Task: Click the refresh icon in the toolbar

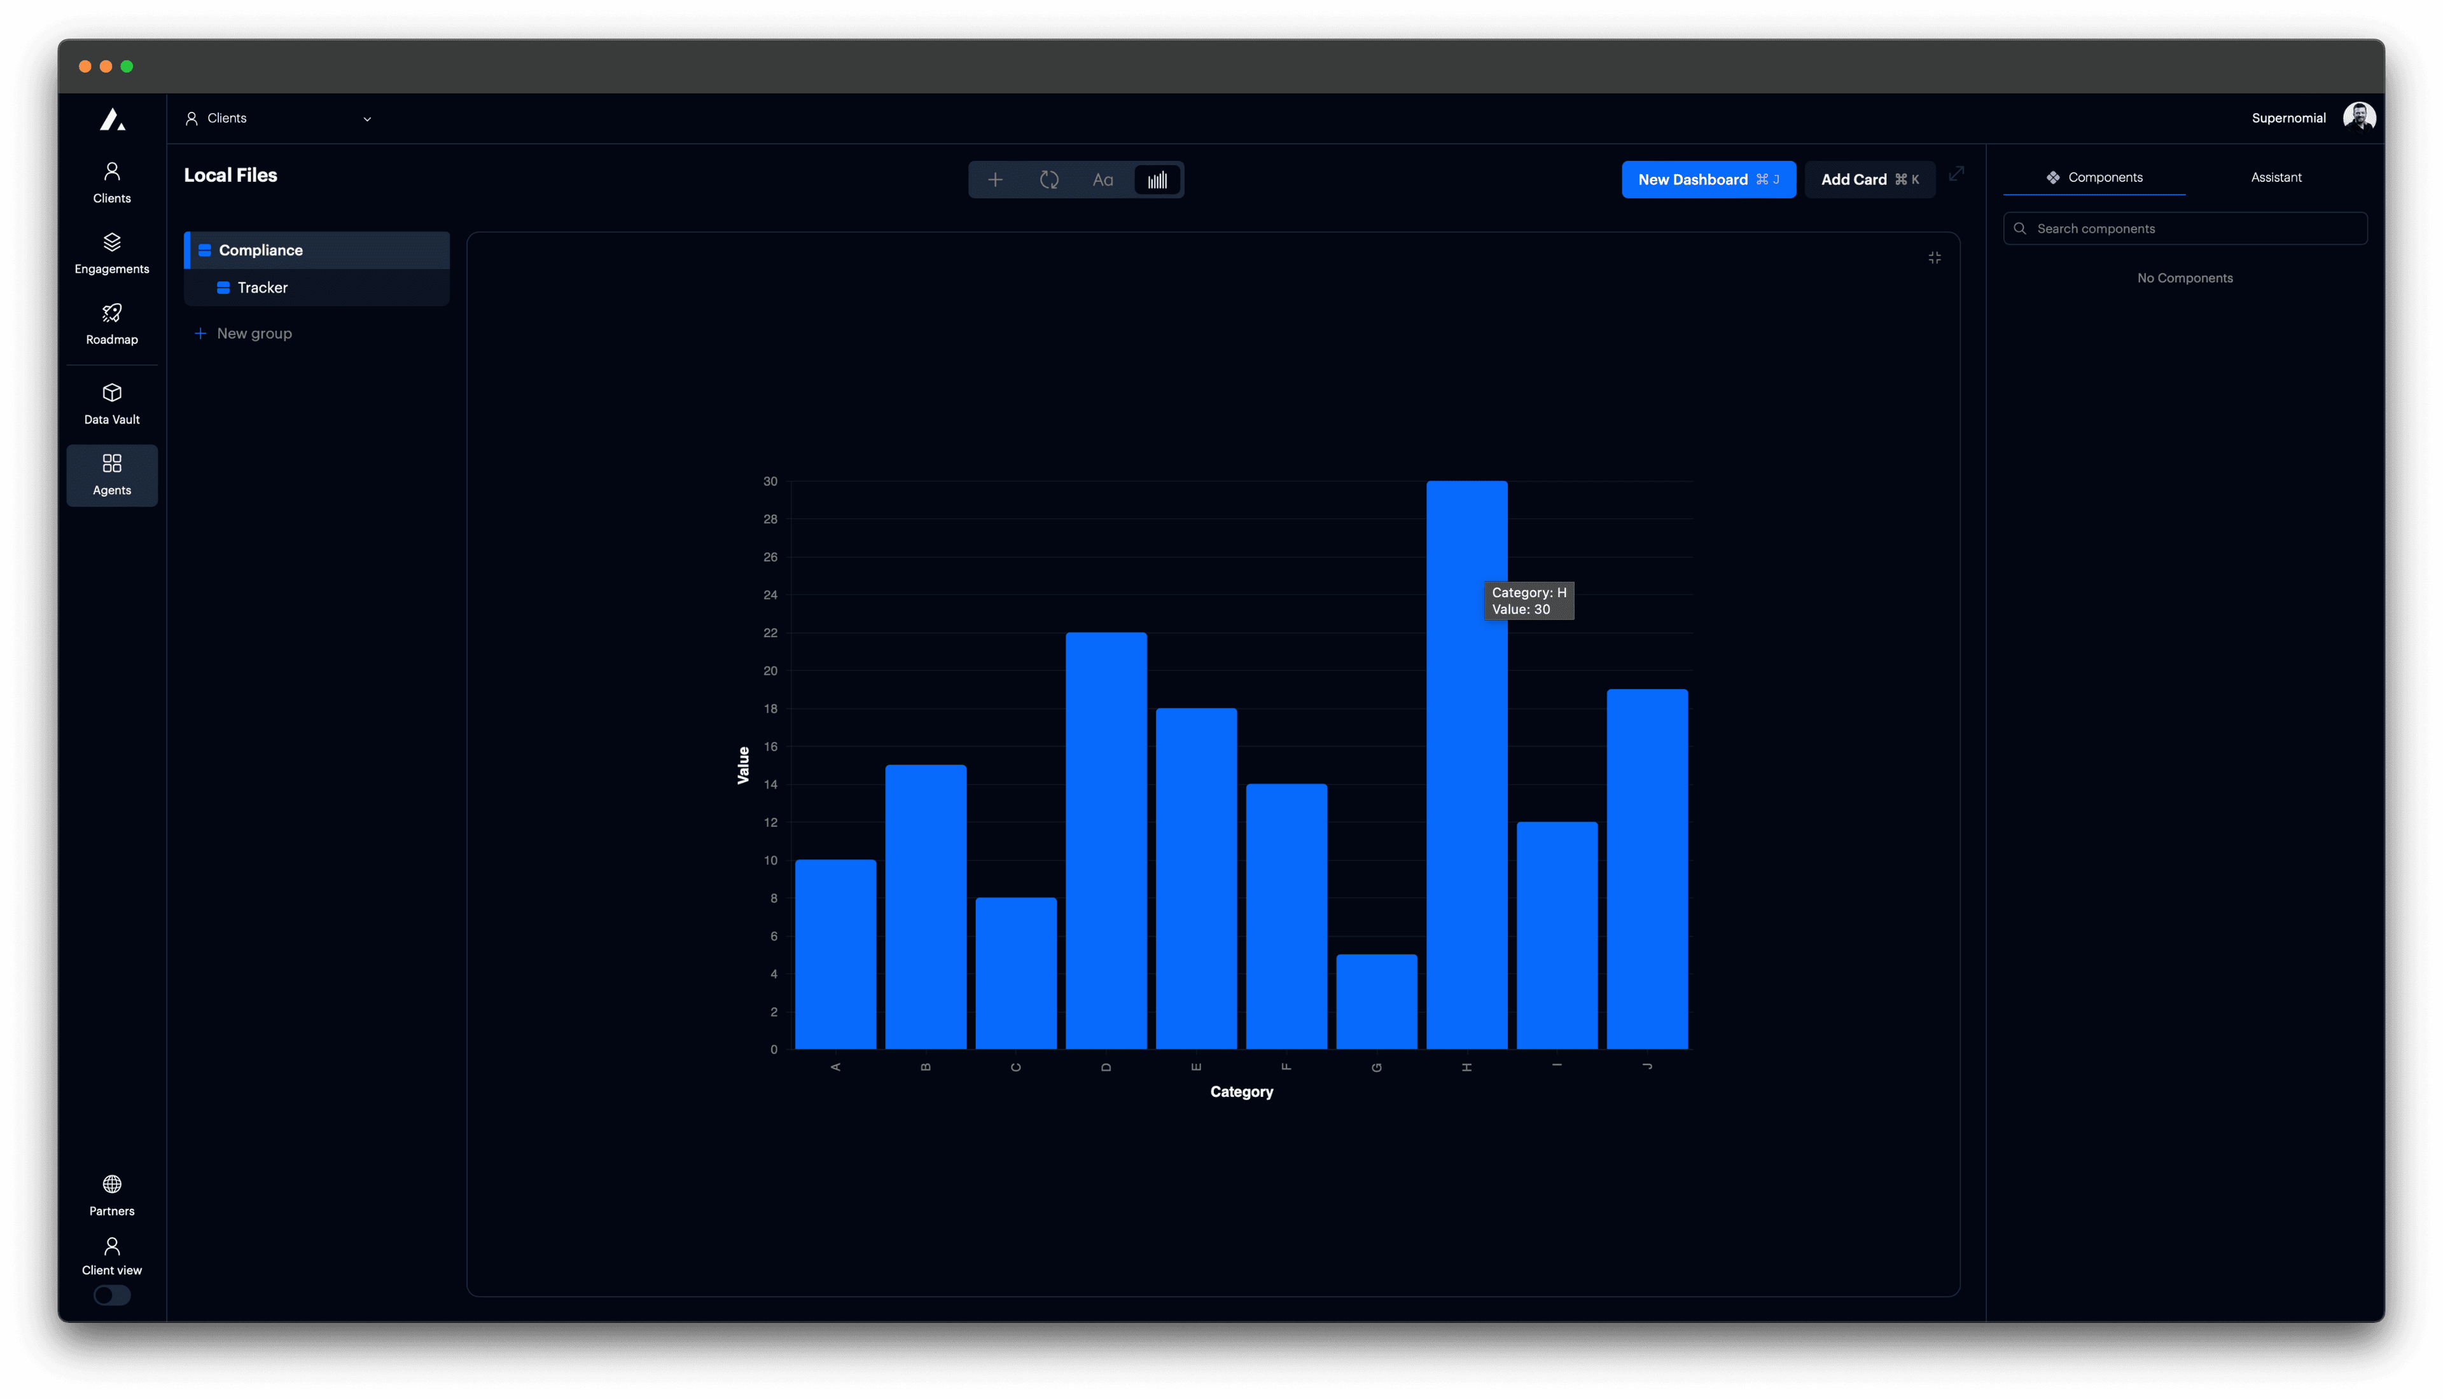Action: click(x=1050, y=180)
